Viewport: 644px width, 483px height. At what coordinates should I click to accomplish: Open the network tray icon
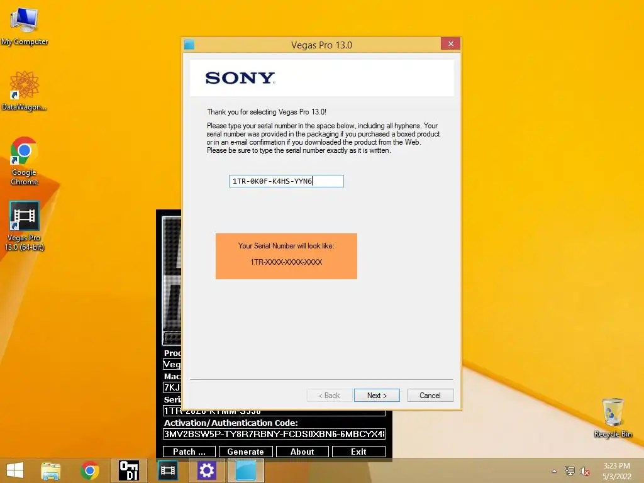(569, 471)
